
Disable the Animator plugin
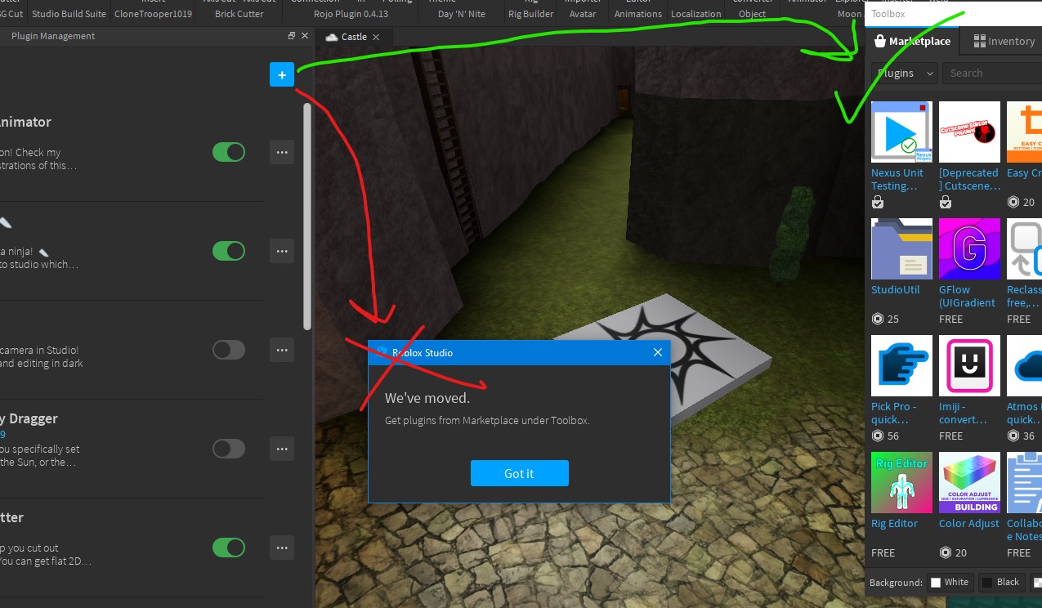(x=229, y=152)
